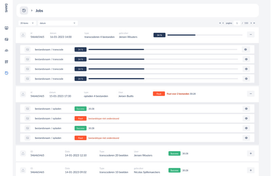Viewport: 271px width, 176px height.
Task: Open the 'datum' sort dropdown
Action: pyautogui.click(x=57, y=23)
